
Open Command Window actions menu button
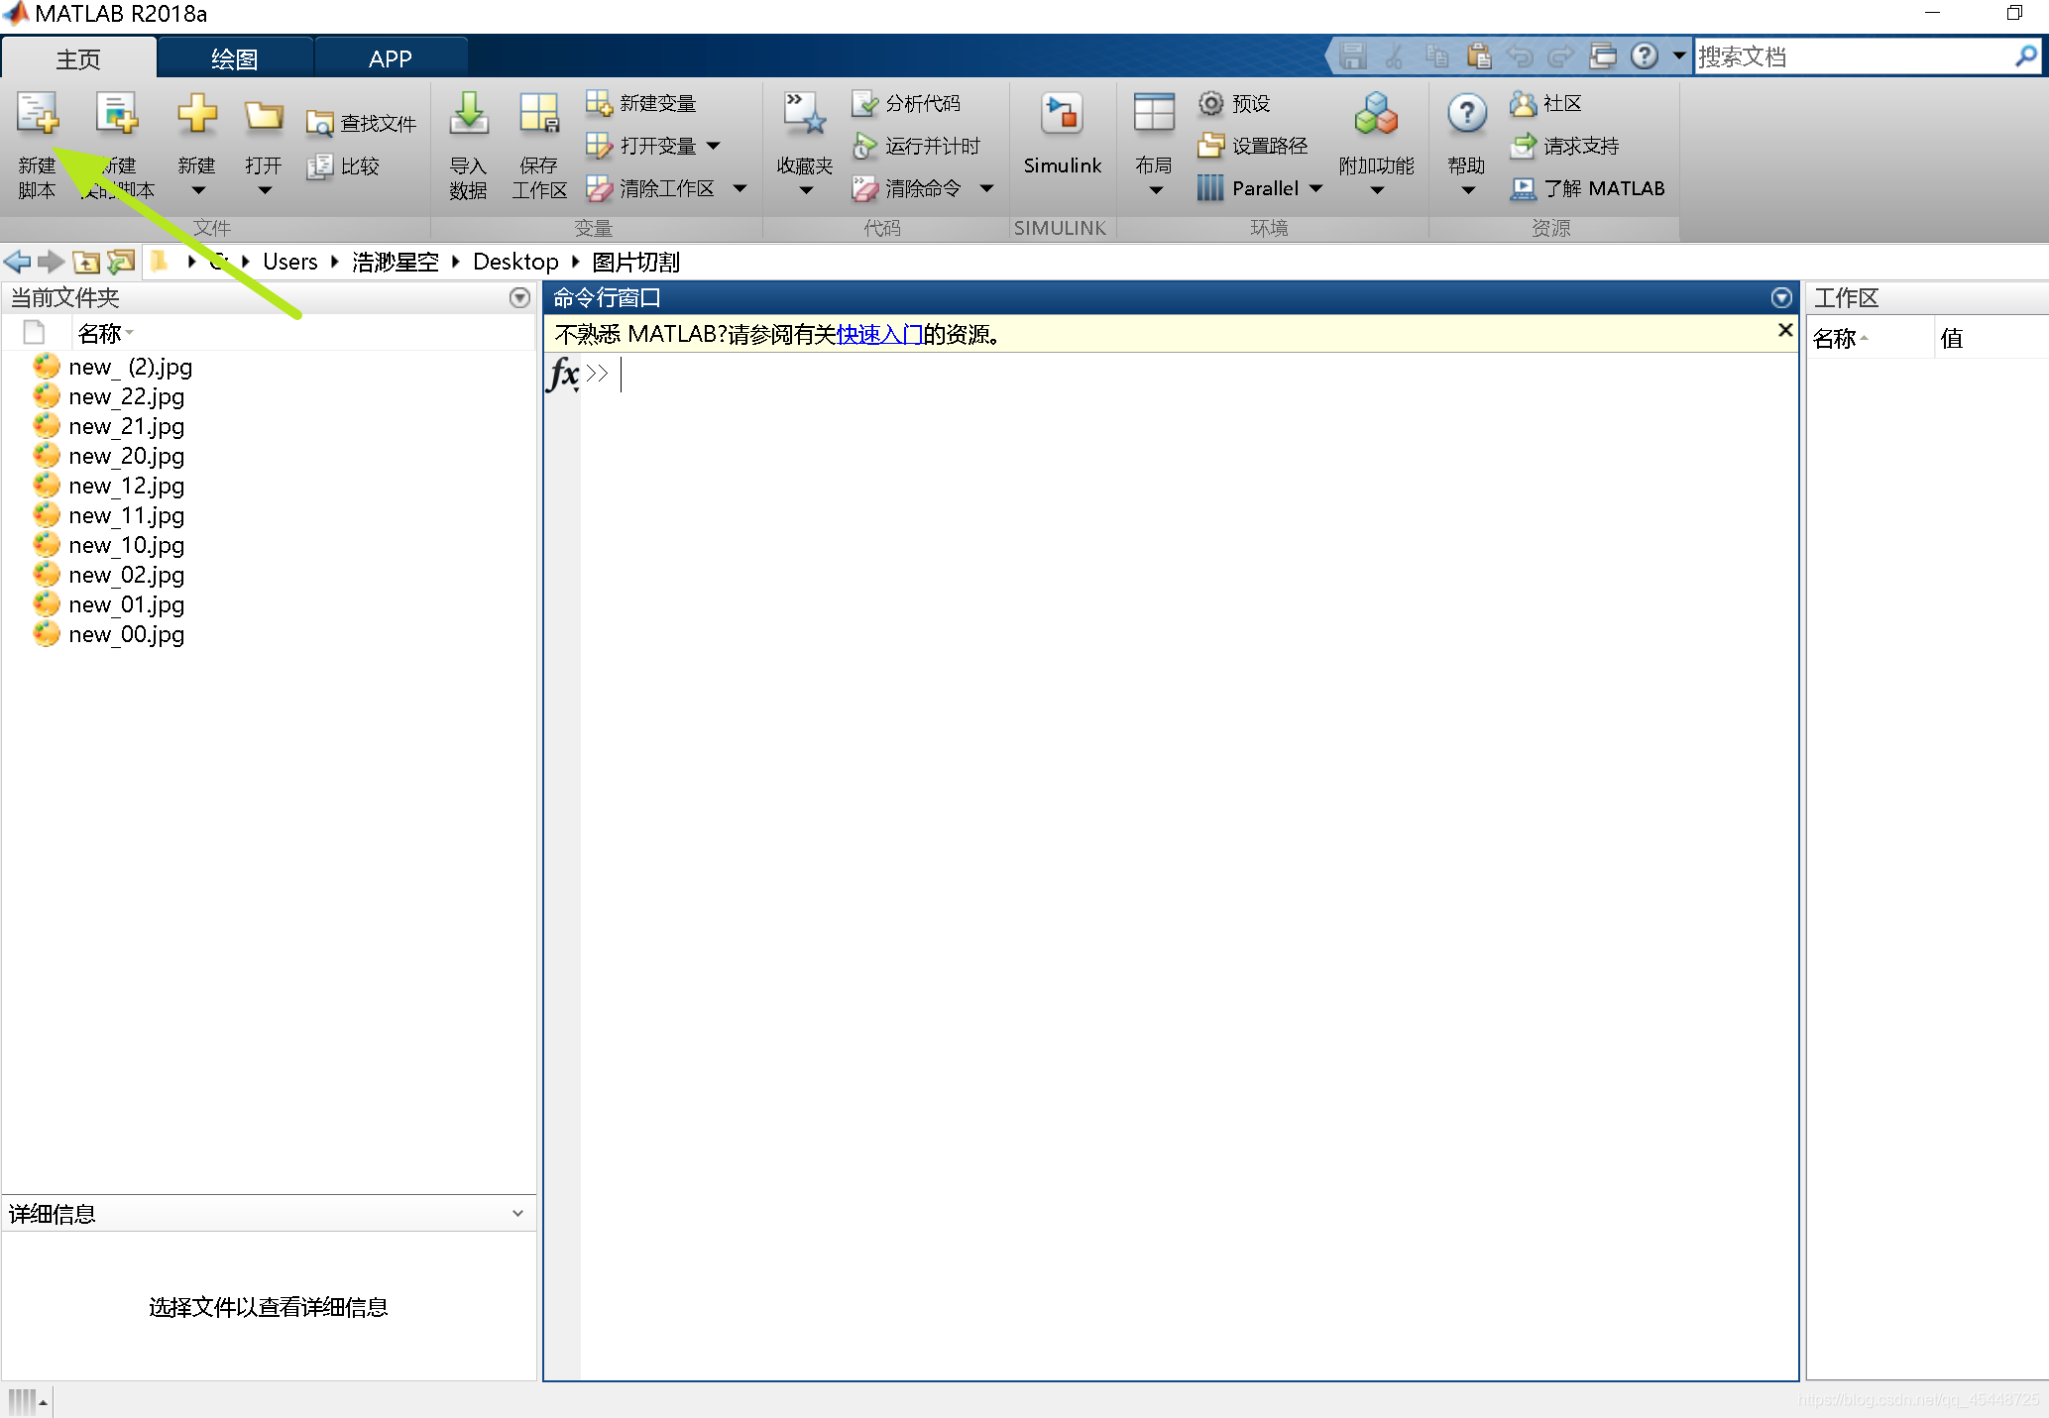(x=1780, y=297)
